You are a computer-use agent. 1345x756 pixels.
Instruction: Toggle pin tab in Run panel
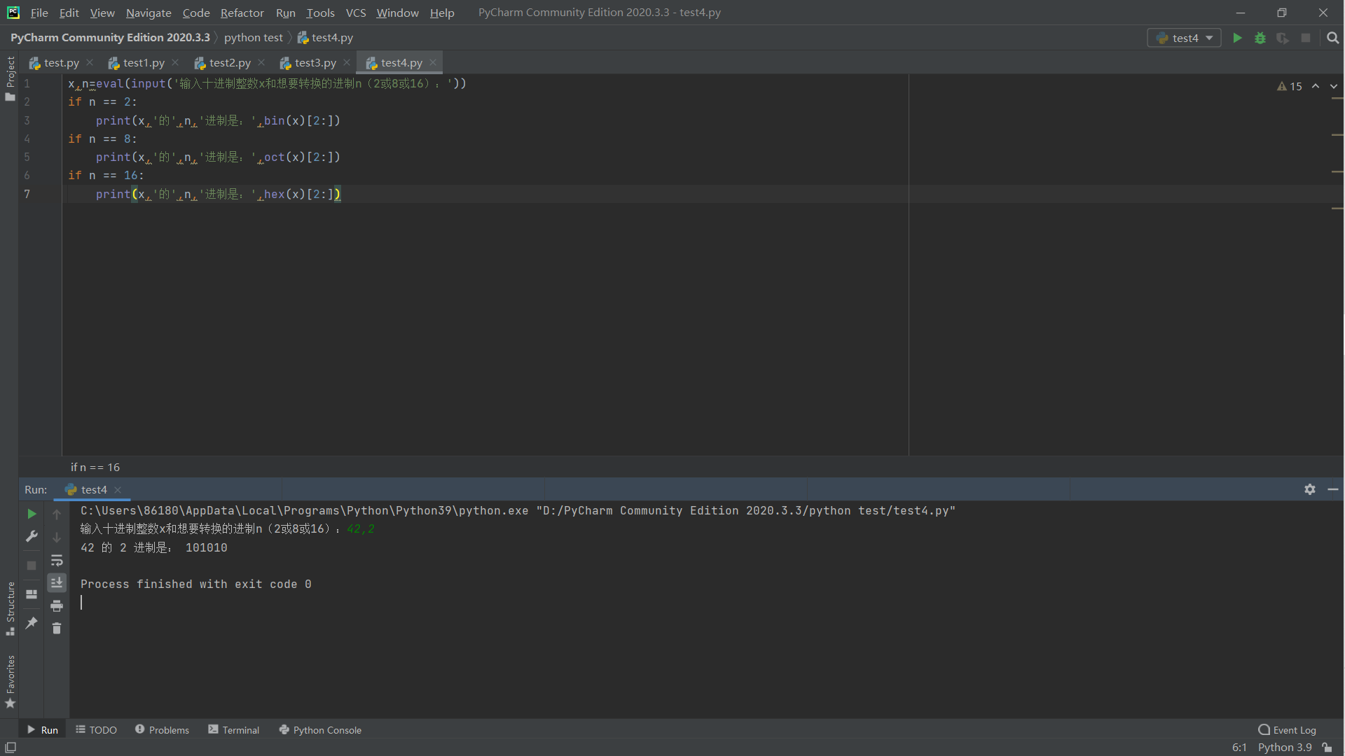pyautogui.click(x=32, y=622)
